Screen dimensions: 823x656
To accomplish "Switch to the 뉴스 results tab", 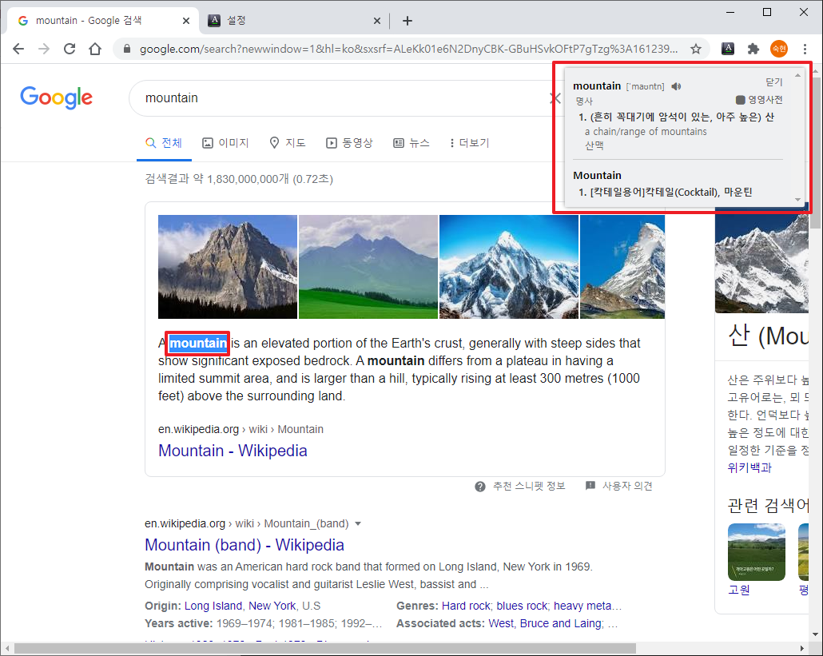I will pos(411,143).
